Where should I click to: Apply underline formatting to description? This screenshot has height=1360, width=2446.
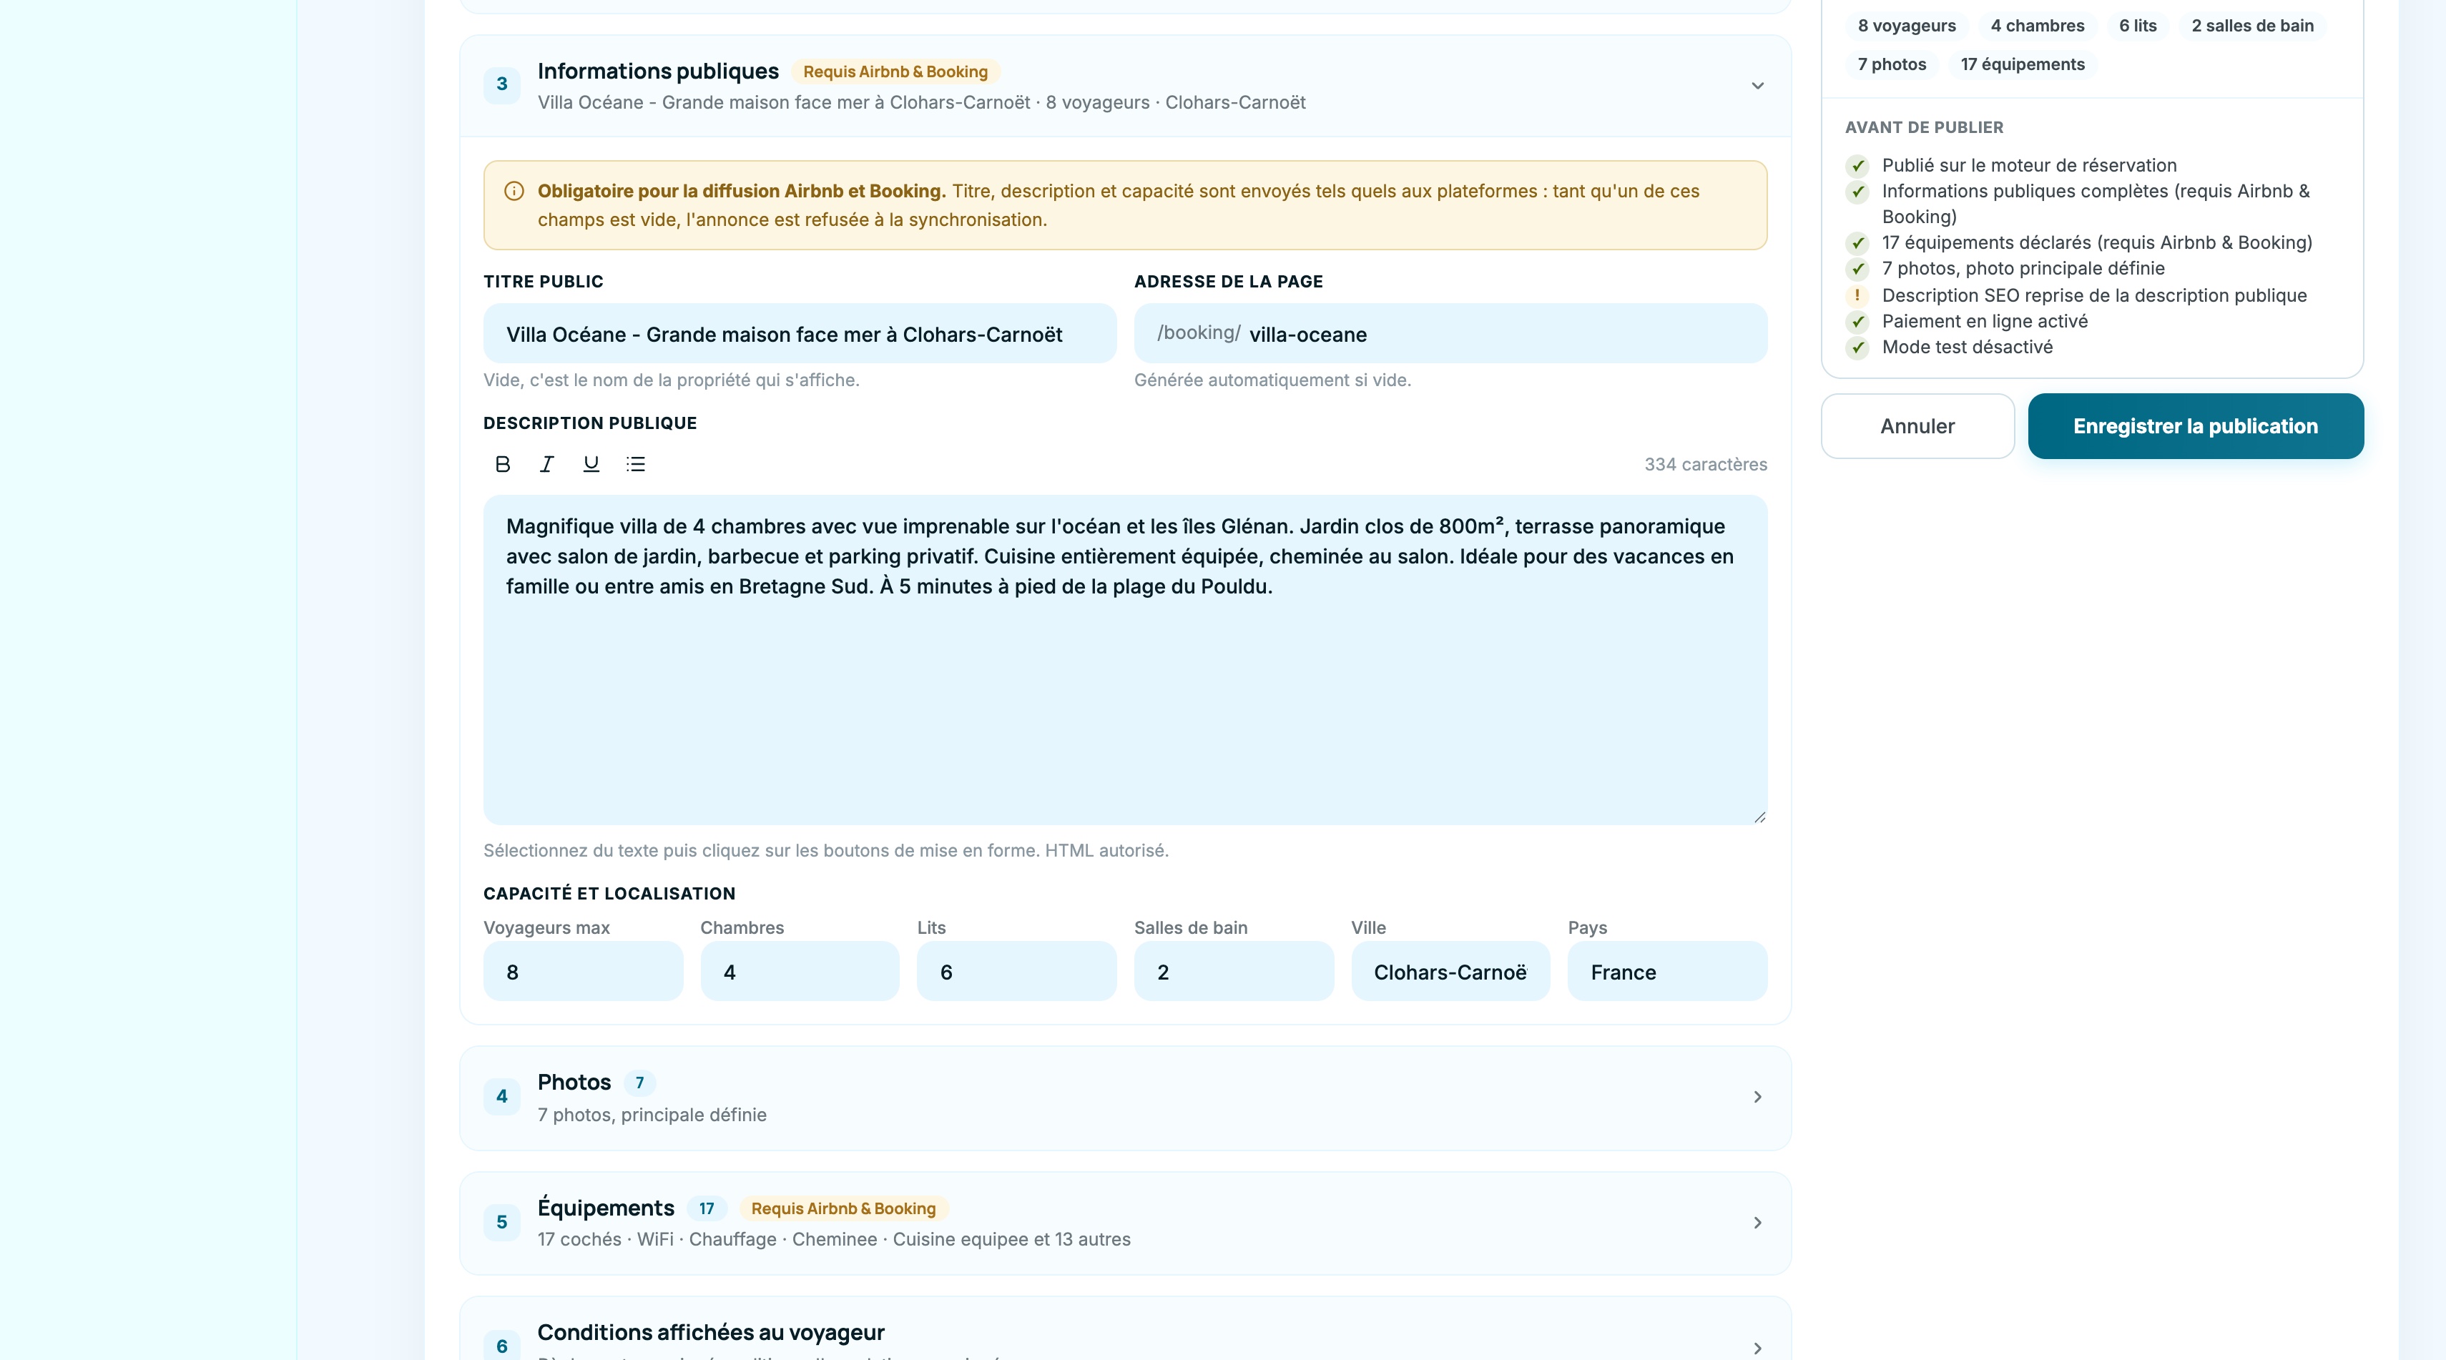click(591, 464)
